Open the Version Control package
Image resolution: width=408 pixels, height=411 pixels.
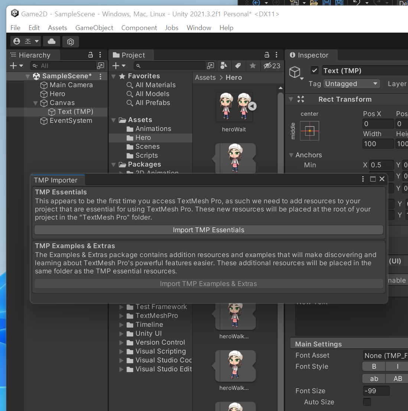click(x=160, y=342)
